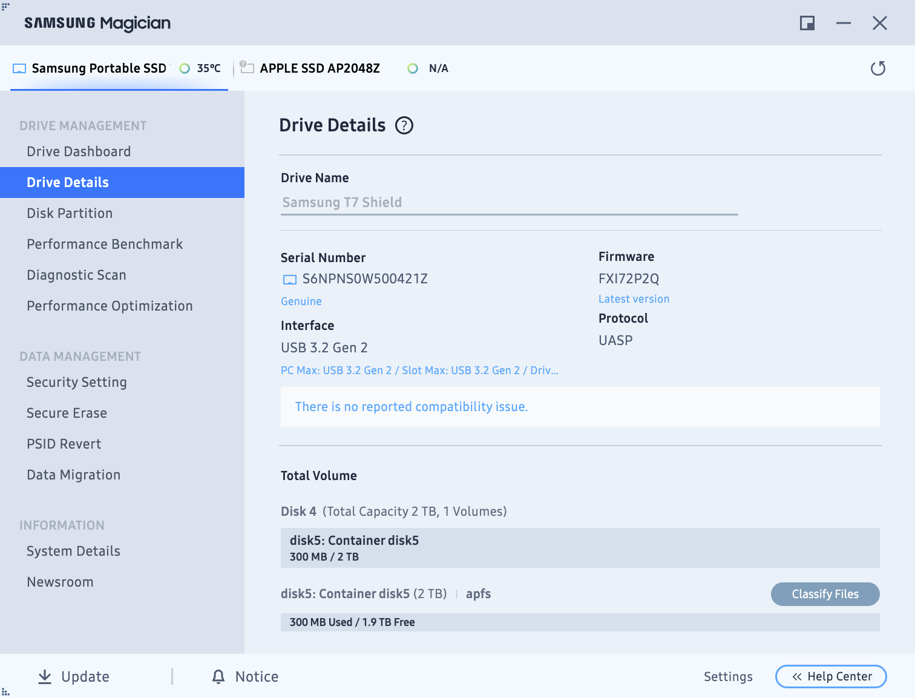
Task: Click the Update download icon
Action: (45, 677)
